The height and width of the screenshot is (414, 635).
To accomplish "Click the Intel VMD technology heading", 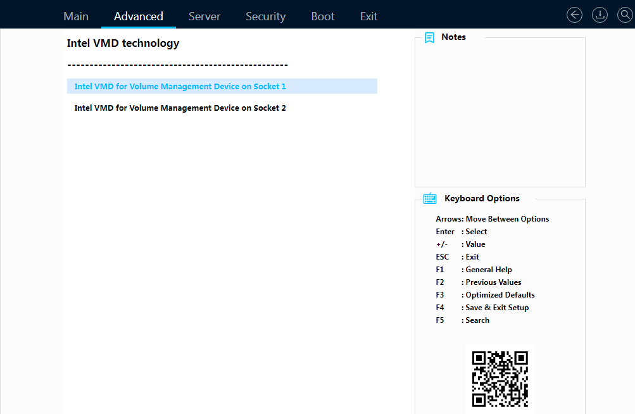I will pos(123,43).
